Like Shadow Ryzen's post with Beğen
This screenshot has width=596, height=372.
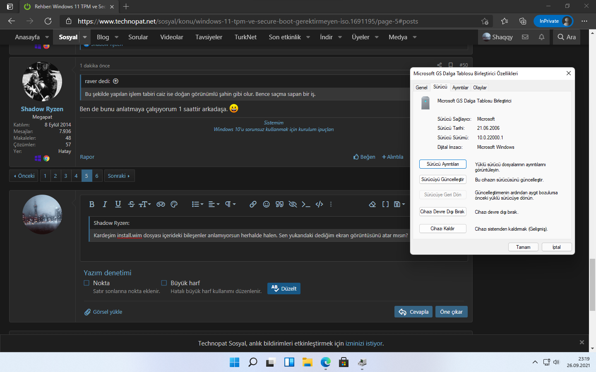364,157
